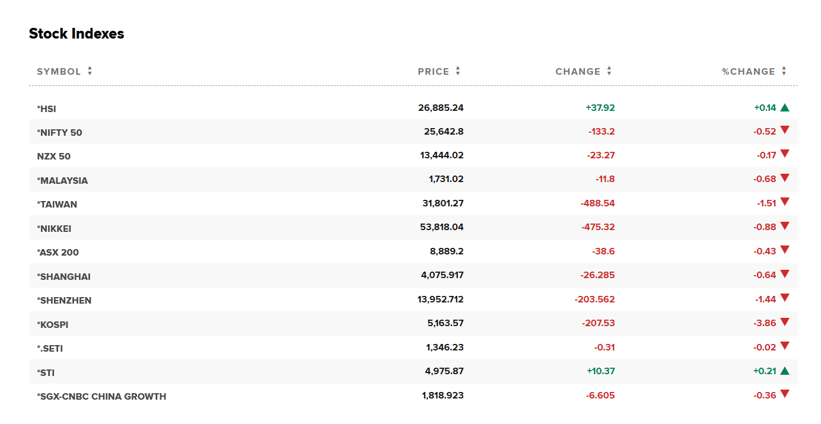Click the *MALAYSIA change value -11.8

[x=605, y=179]
